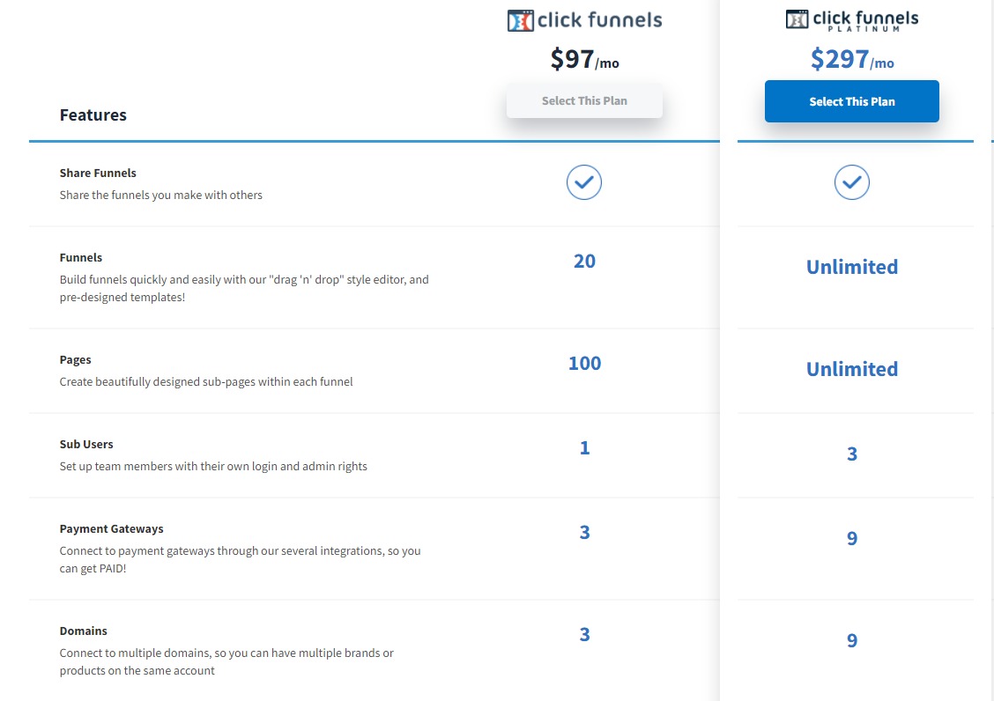Click the Funnels feature title

[x=80, y=257]
